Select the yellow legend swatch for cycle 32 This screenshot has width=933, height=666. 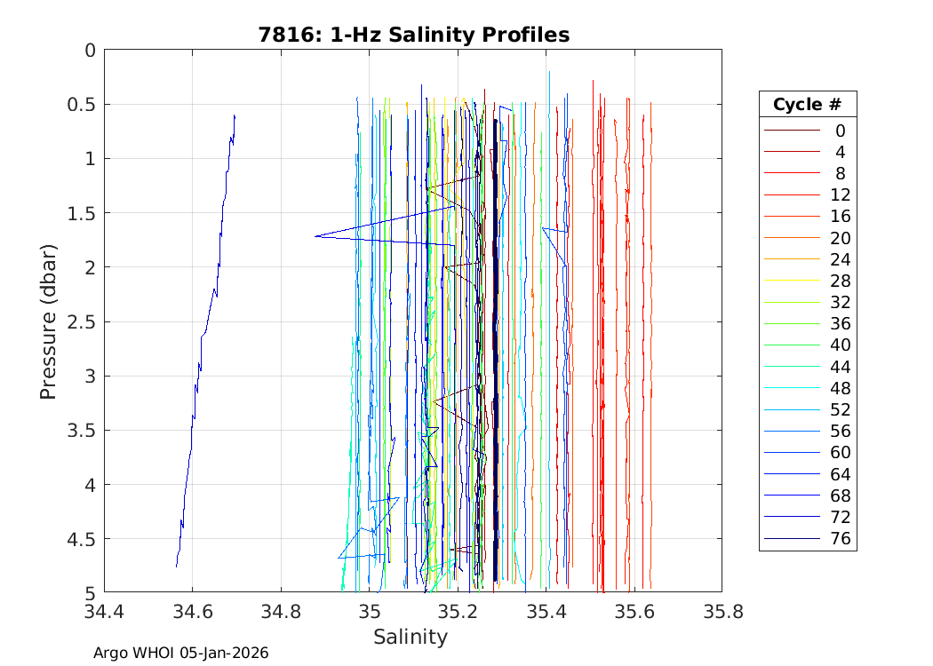[x=791, y=303]
